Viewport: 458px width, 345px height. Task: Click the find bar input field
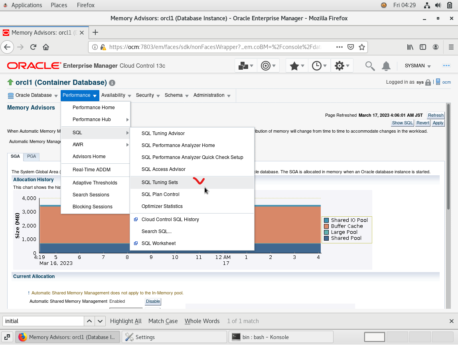coord(43,321)
